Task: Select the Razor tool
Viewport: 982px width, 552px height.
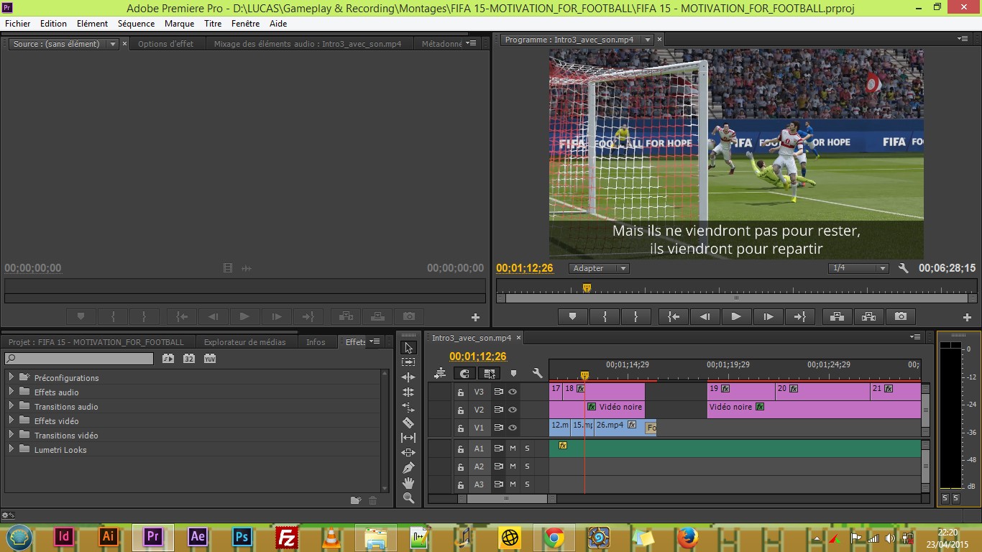Action: click(408, 423)
